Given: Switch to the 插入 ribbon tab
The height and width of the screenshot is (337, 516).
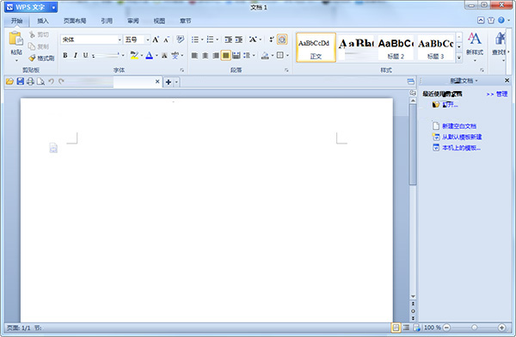Looking at the screenshot, I should click(43, 21).
